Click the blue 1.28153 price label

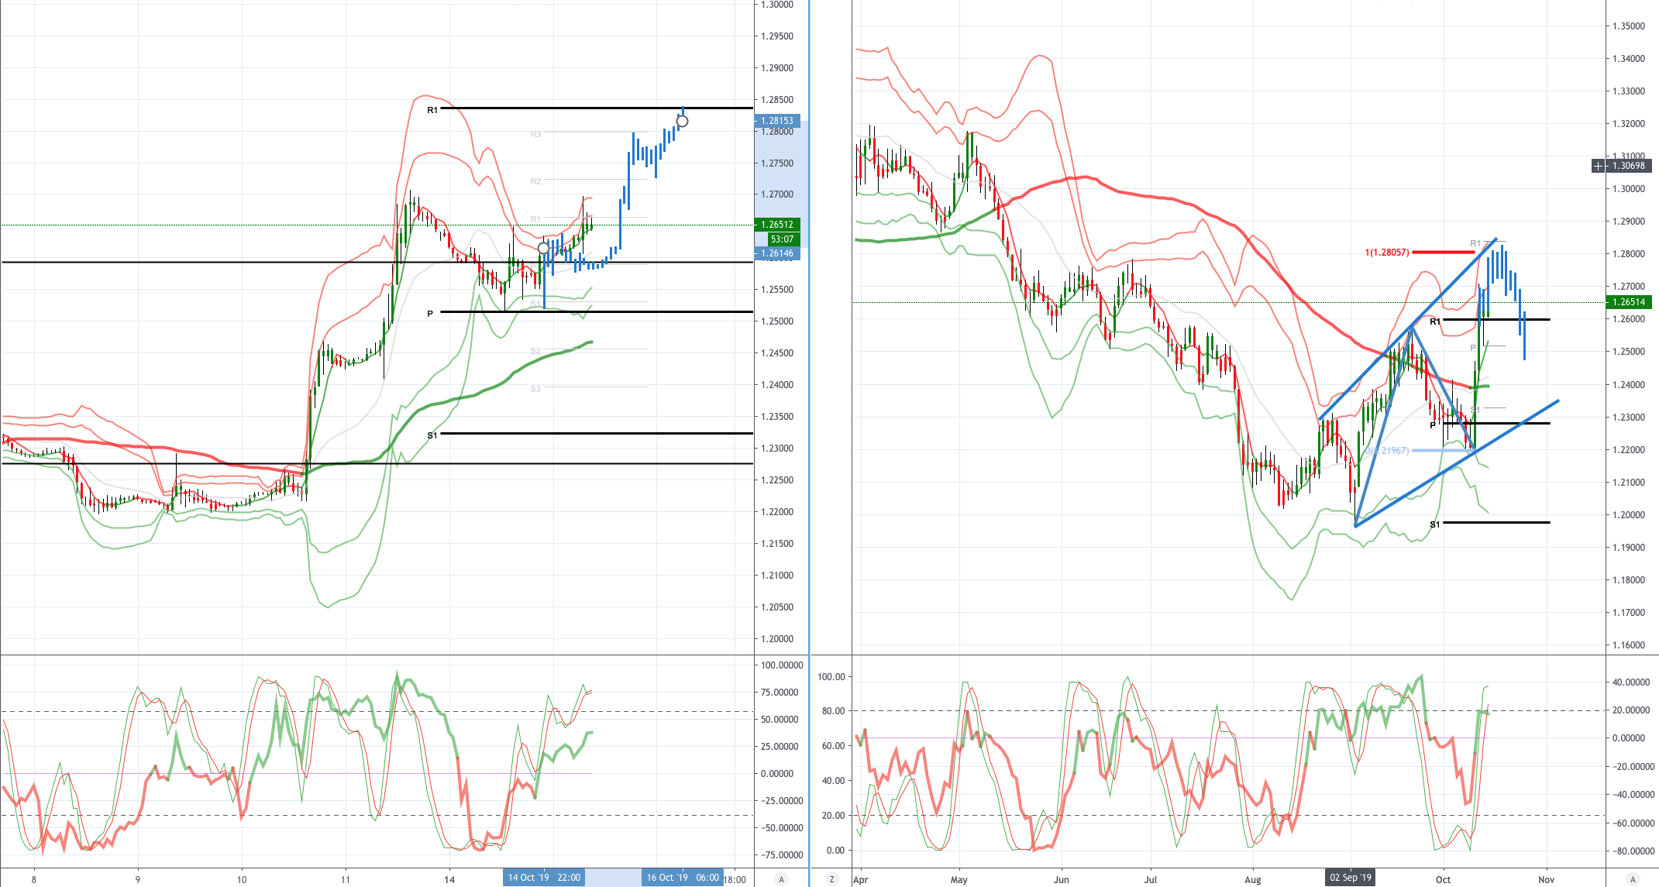pyautogui.click(x=777, y=121)
